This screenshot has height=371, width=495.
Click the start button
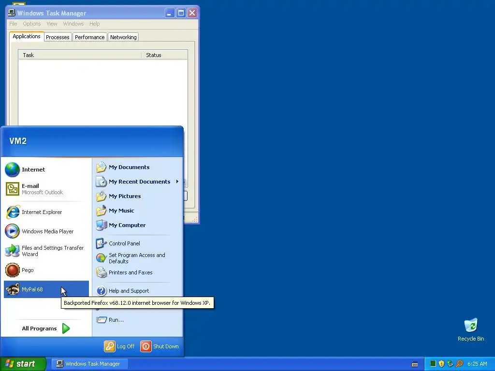(x=23, y=364)
